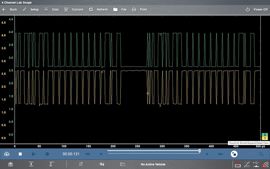Screen dimensions: 270x169
Task: Click the printer icon
Action: (x=134, y=10)
